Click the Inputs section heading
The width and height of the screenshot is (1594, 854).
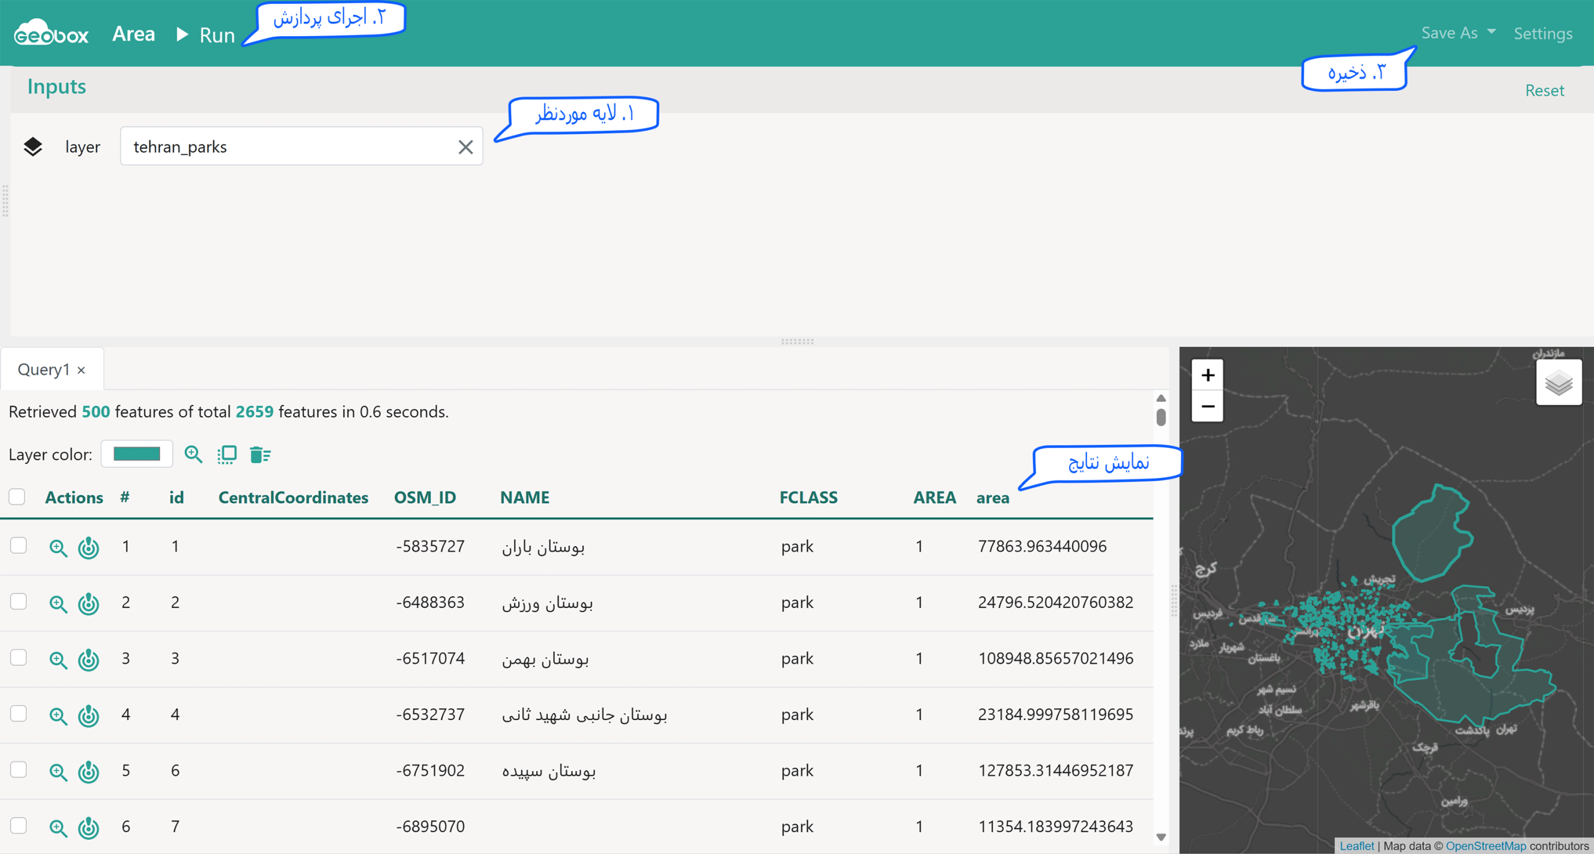[56, 86]
